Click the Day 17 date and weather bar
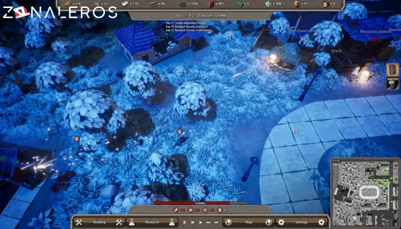Image resolution: width=401 pixels, height=229 pixels. [x=200, y=15]
